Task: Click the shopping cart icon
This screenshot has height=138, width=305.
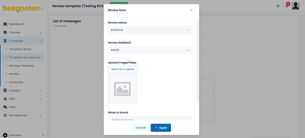Action: (x=278, y=6)
